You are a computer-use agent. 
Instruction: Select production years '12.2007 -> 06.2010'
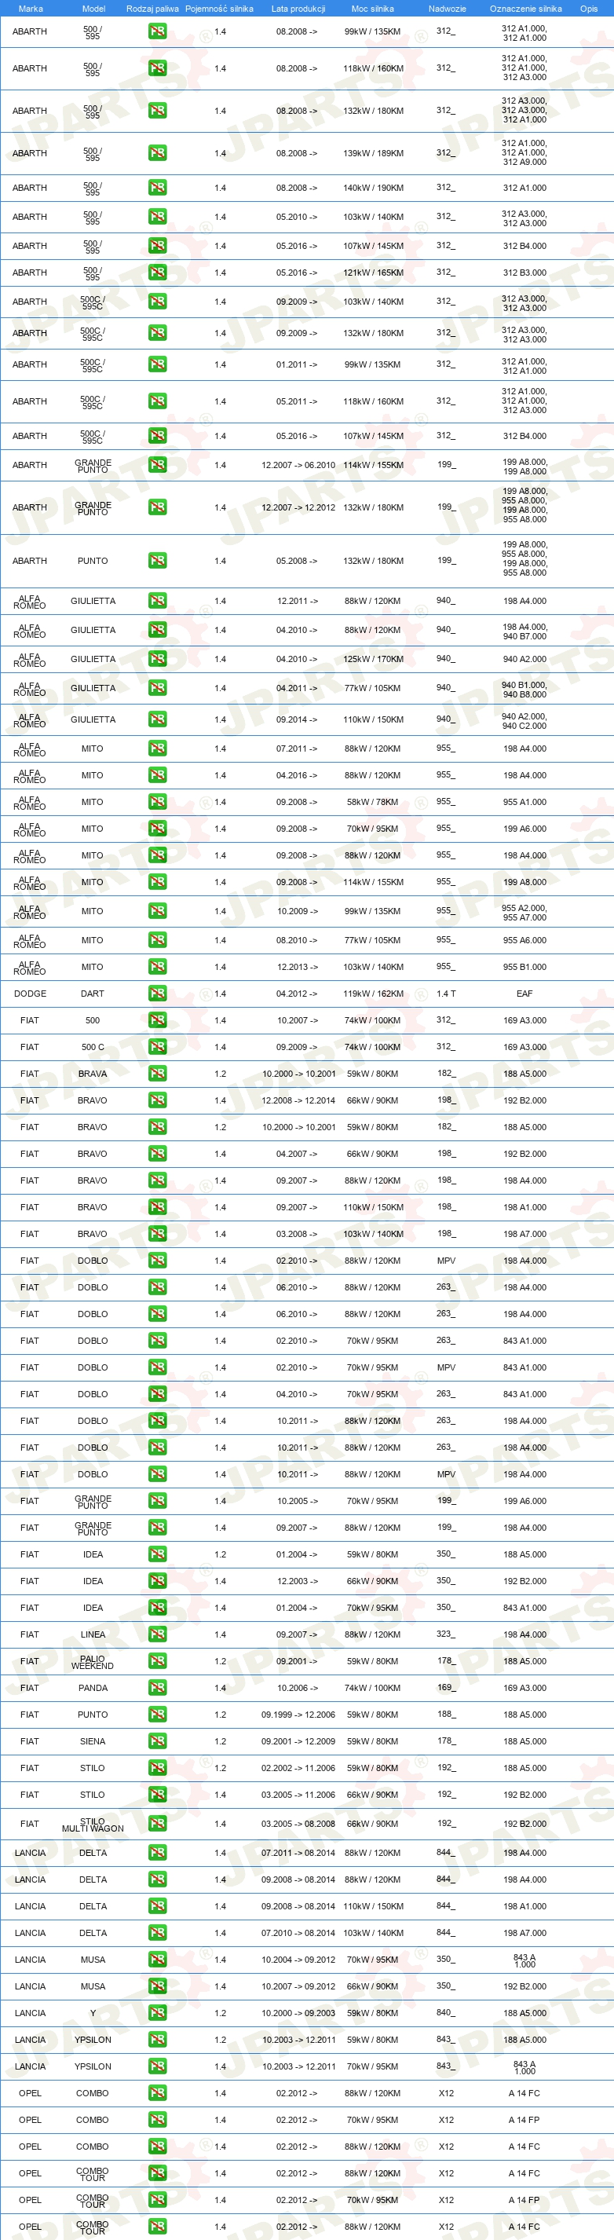point(298,465)
